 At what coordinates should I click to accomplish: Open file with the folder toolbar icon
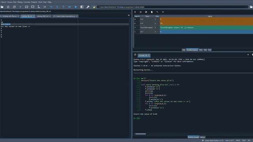2,7
